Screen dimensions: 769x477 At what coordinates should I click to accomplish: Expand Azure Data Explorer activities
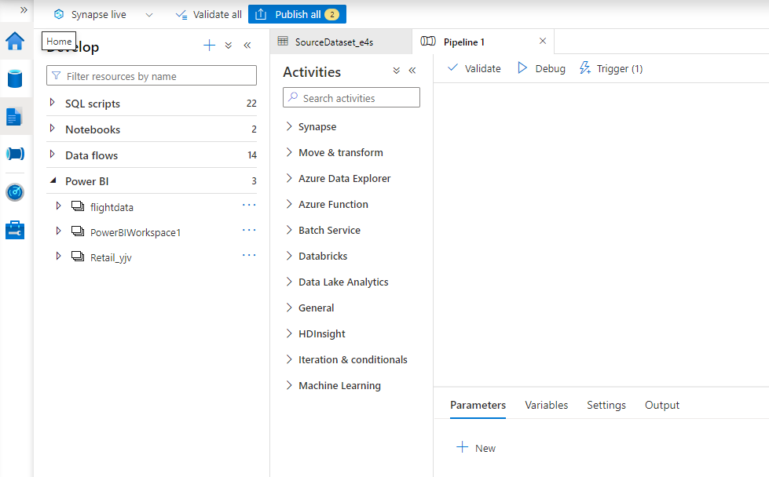tap(289, 178)
